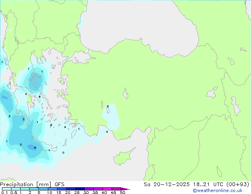Click the 45–50 mm legend color box
251x194 pixels.
pyautogui.click(x=116, y=189)
